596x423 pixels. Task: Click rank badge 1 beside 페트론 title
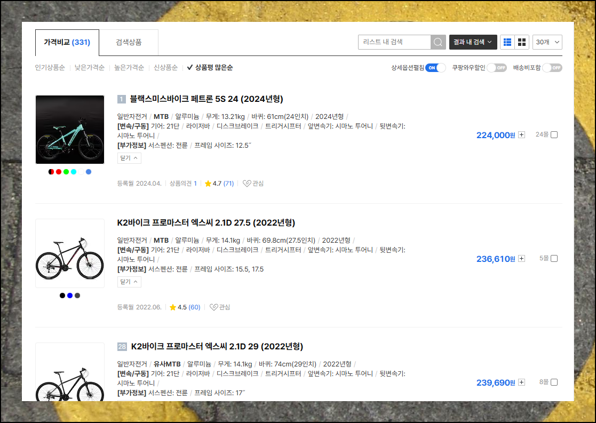121,99
